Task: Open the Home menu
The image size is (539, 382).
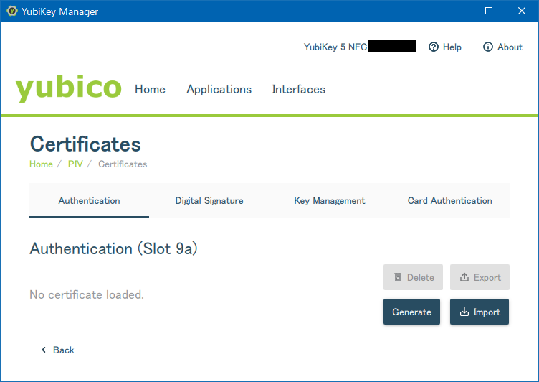Action: 150,89
